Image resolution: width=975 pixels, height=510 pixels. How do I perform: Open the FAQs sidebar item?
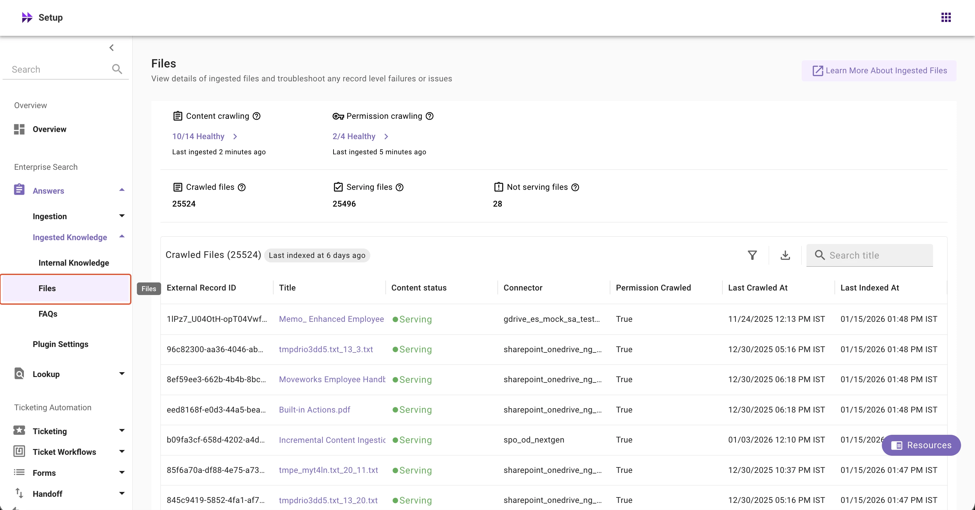[x=48, y=314]
